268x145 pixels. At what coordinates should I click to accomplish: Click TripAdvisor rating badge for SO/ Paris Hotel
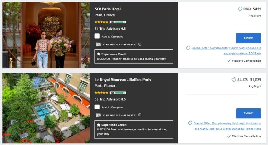118,22
